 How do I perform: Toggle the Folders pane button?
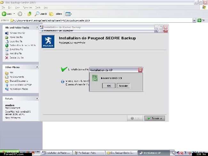coord(56,14)
